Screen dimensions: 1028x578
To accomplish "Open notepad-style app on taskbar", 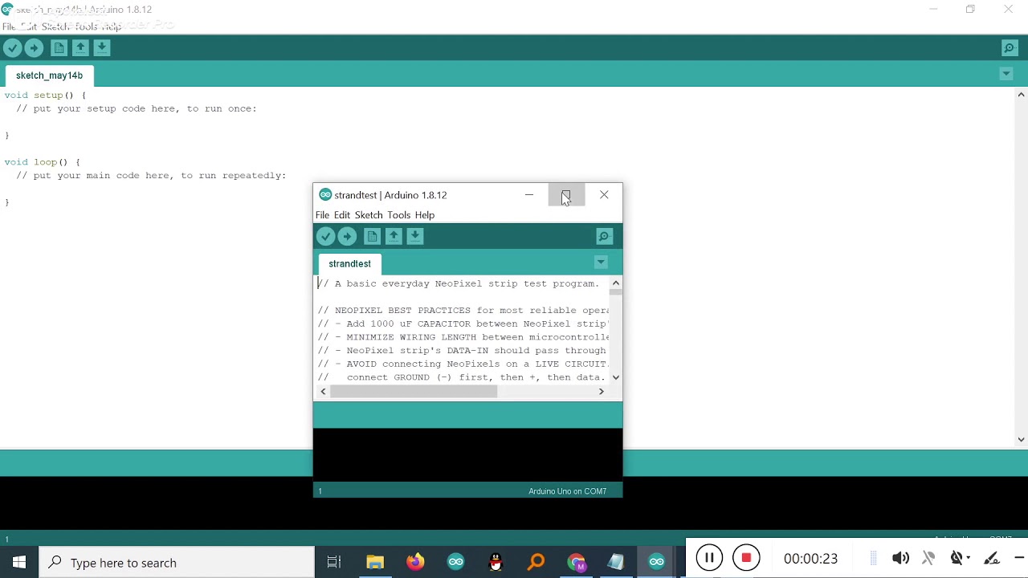I will click(616, 563).
